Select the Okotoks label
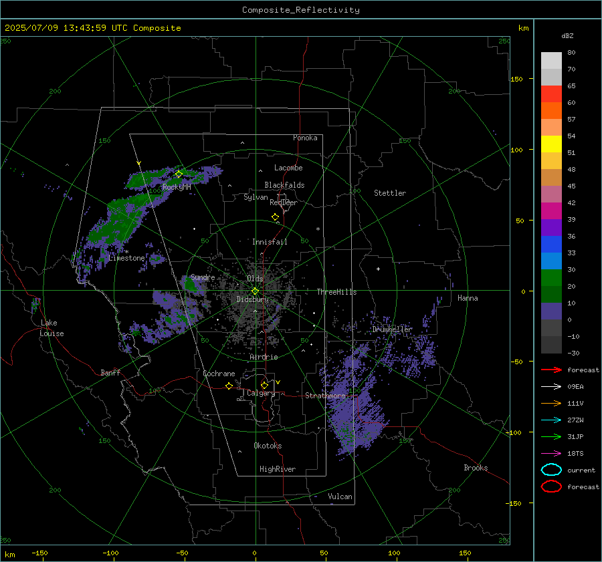 pyautogui.click(x=268, y=446)
